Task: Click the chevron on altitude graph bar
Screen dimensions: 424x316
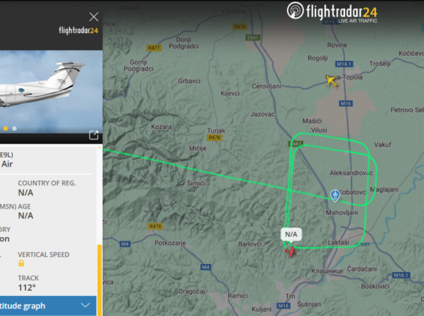Action: pyautogui.click(x=85, y=306)
